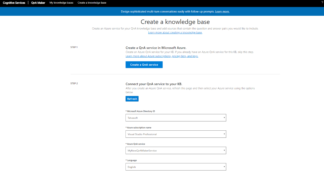Screen dimensions: 324x172
Task: Open Learn more about creating a knowledge base
Action: pos(175,33)
